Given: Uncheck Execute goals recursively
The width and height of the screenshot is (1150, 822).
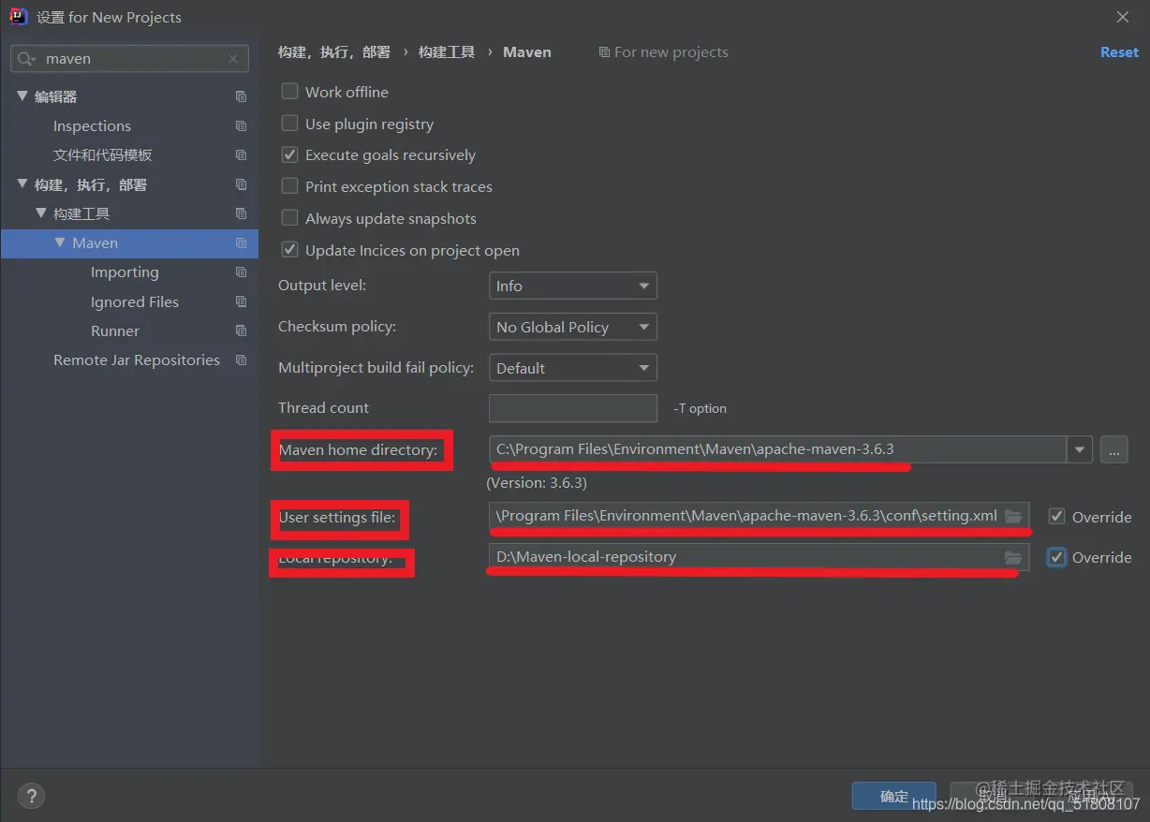Looking at the screenshot, I should (290, 154).
